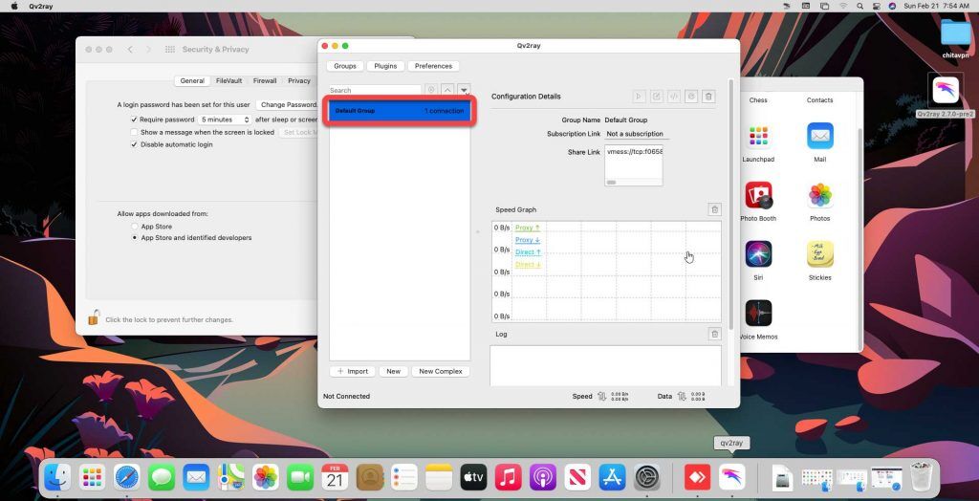Image resolution: width=979 pixels, height=501 pixels.
Task: Click the play/connect icon in Configuration Details
Action: tap(640, 97)
